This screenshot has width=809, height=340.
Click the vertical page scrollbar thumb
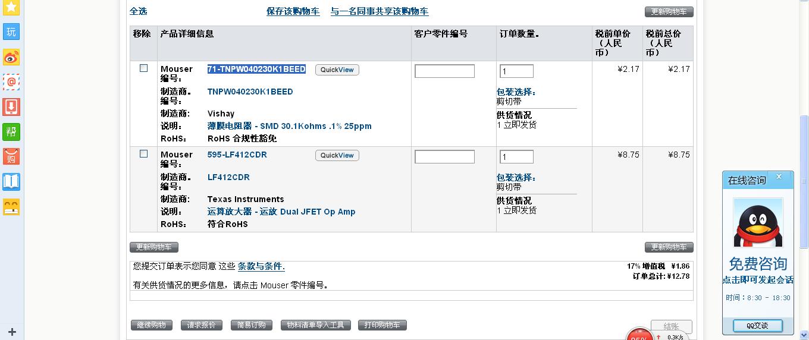[804, 181]
